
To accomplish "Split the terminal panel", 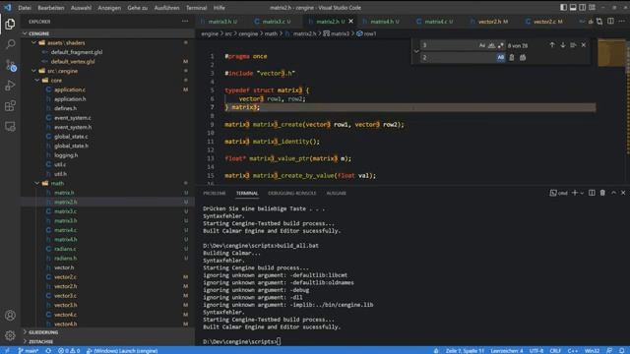I will click(x=592, y=193).
